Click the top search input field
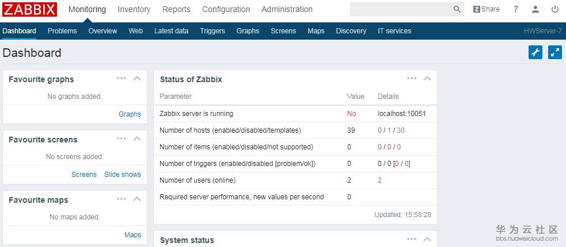Viewport: 566px width, 247px height. click(x=400, y=9)
